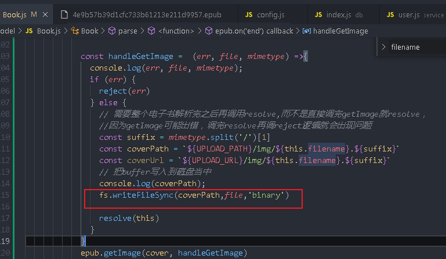Select epub.on('end') callback breadcrumb
The height and width of the screenshot is (259, 446).
coord(254,31)
